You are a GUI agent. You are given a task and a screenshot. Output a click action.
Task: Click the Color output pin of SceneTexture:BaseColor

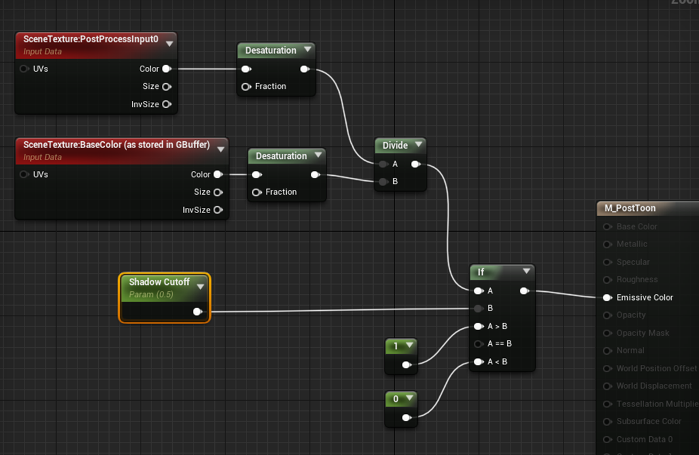point(218,174)
